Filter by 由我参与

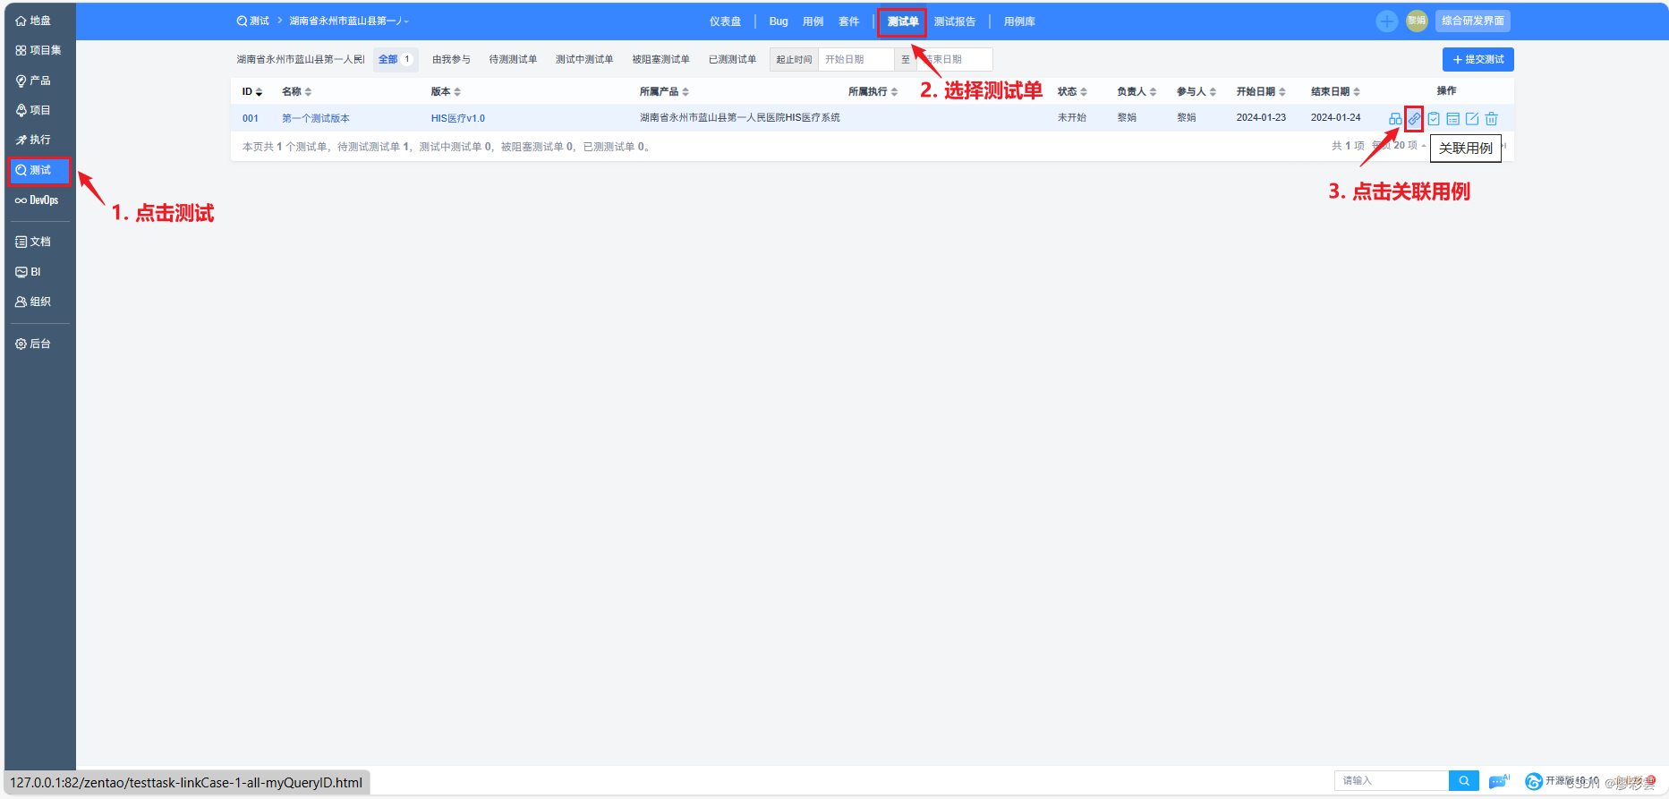pos(451,59)
